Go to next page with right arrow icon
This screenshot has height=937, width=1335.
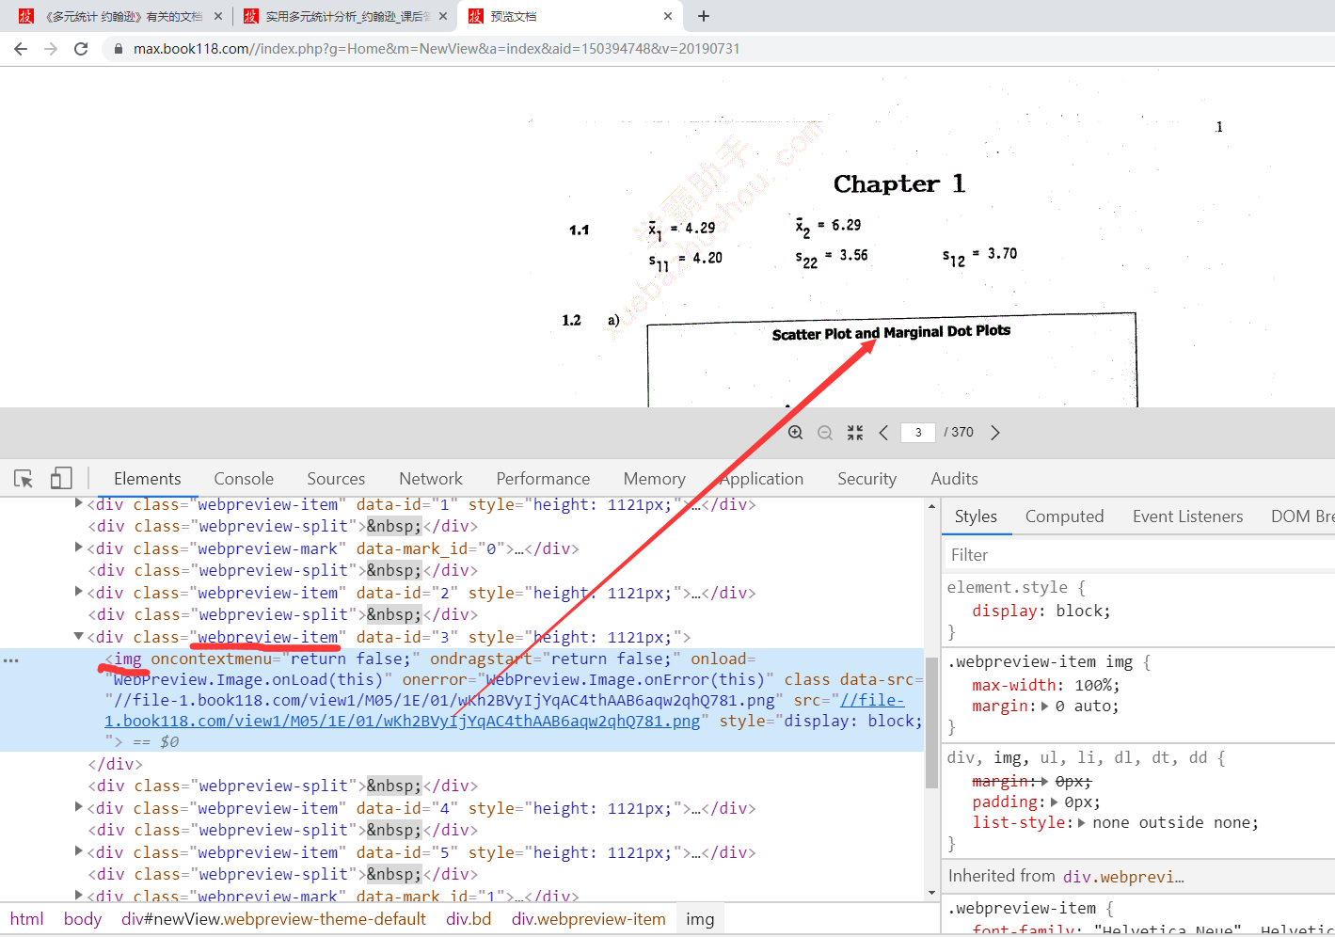click(x=994, y=432)
